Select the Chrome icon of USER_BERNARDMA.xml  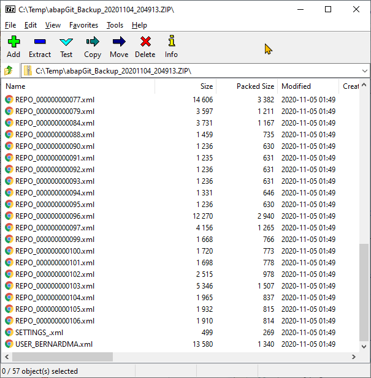pyautogui.click(x=9, y=344)
